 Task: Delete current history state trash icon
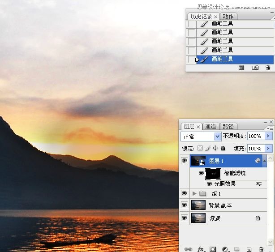pos(268,68)
